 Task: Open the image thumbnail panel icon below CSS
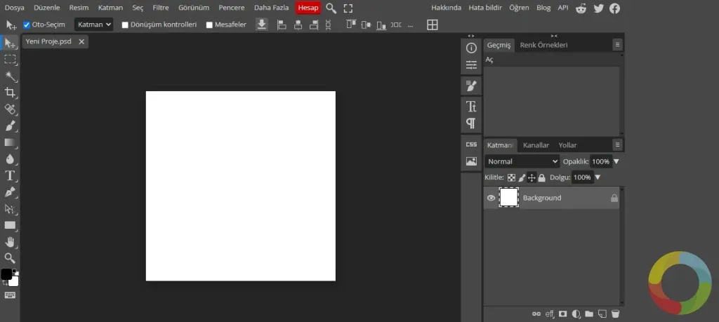click(x=471, y=161)
